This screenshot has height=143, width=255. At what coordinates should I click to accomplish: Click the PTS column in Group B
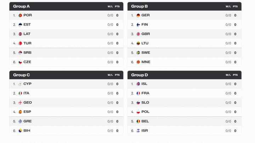point(235,6)
